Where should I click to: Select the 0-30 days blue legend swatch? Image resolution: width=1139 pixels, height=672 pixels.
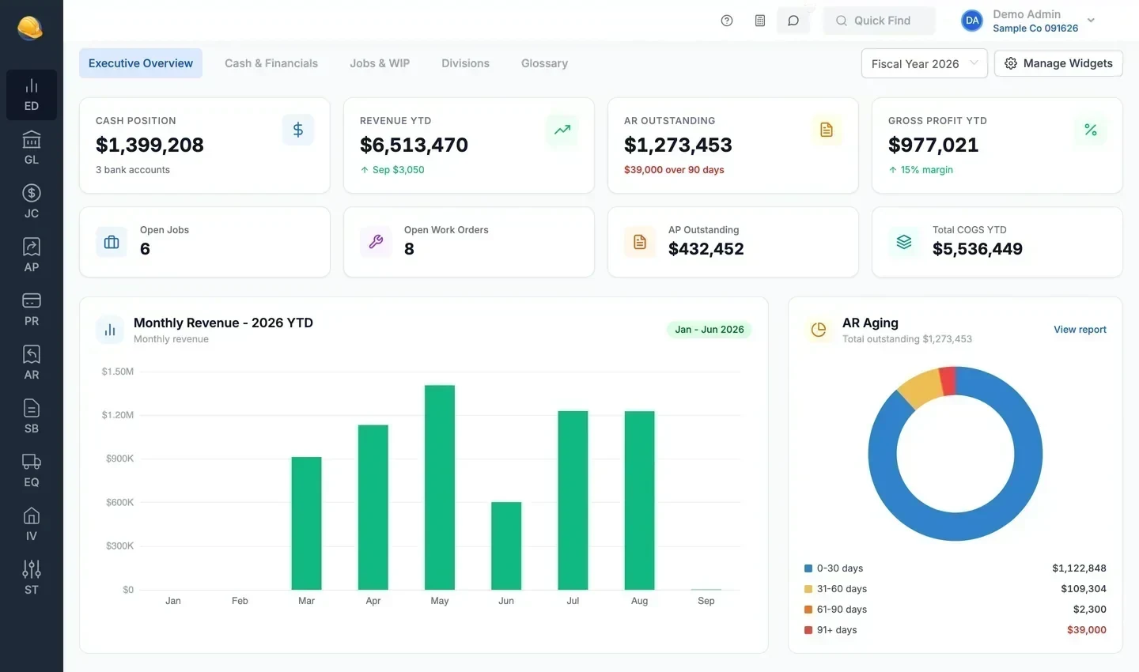click(x=808, y=568)
